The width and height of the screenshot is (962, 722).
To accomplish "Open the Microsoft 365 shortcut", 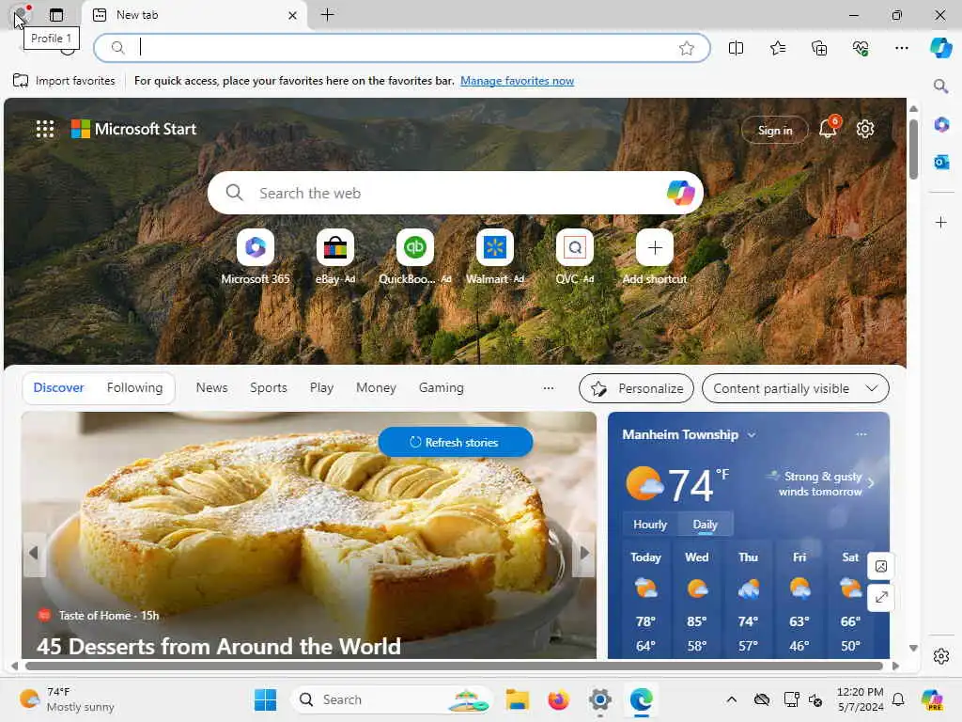I will click(256, 257).
